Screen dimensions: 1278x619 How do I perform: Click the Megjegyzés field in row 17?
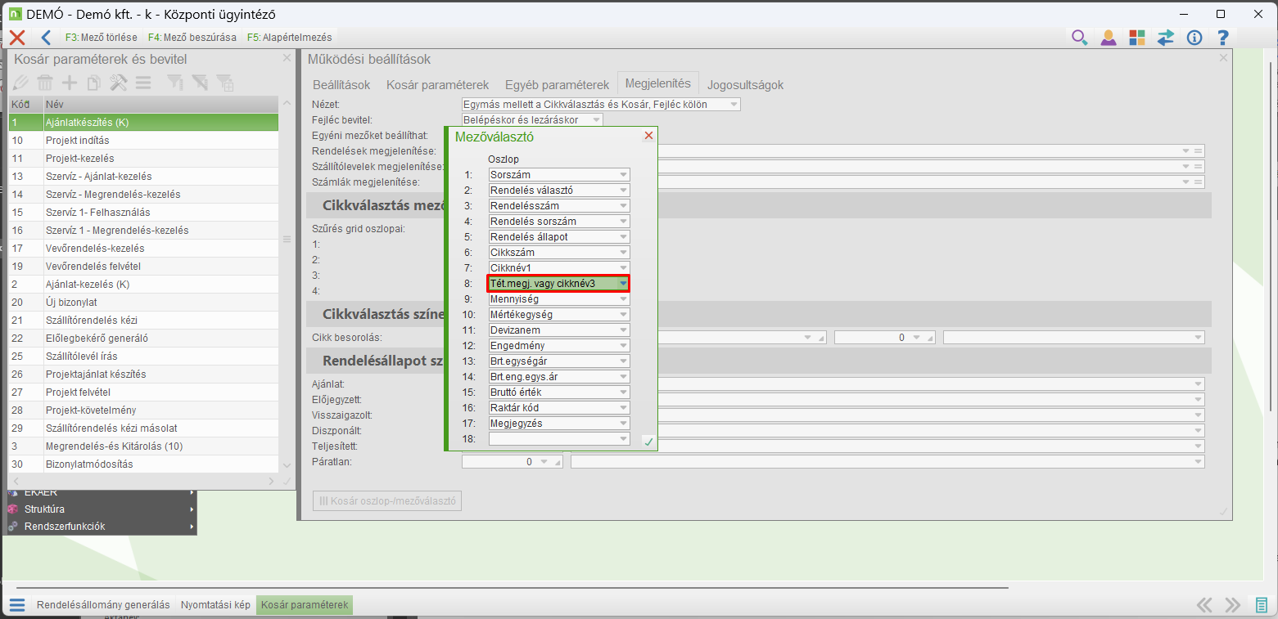click(559, 424)
